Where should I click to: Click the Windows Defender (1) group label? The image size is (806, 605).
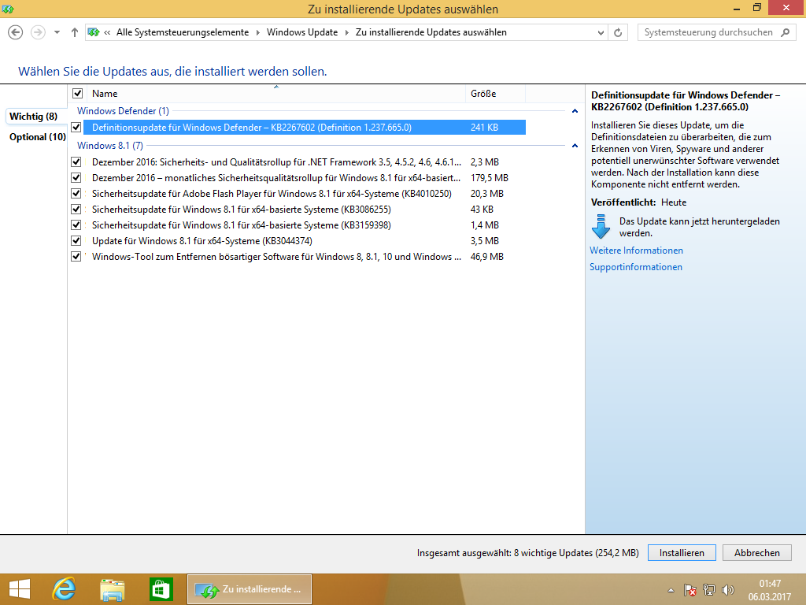pyautogui.click(x=123, y=111)
